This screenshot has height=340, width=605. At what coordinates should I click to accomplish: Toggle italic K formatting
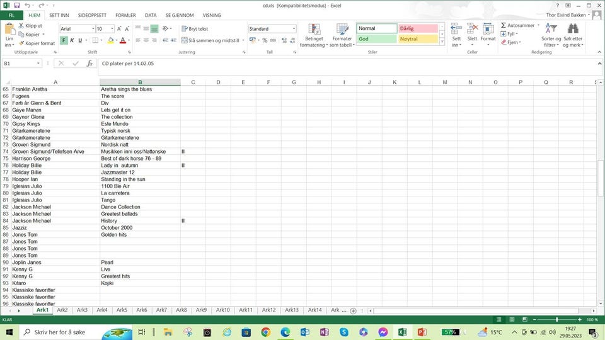click(72, 40)
